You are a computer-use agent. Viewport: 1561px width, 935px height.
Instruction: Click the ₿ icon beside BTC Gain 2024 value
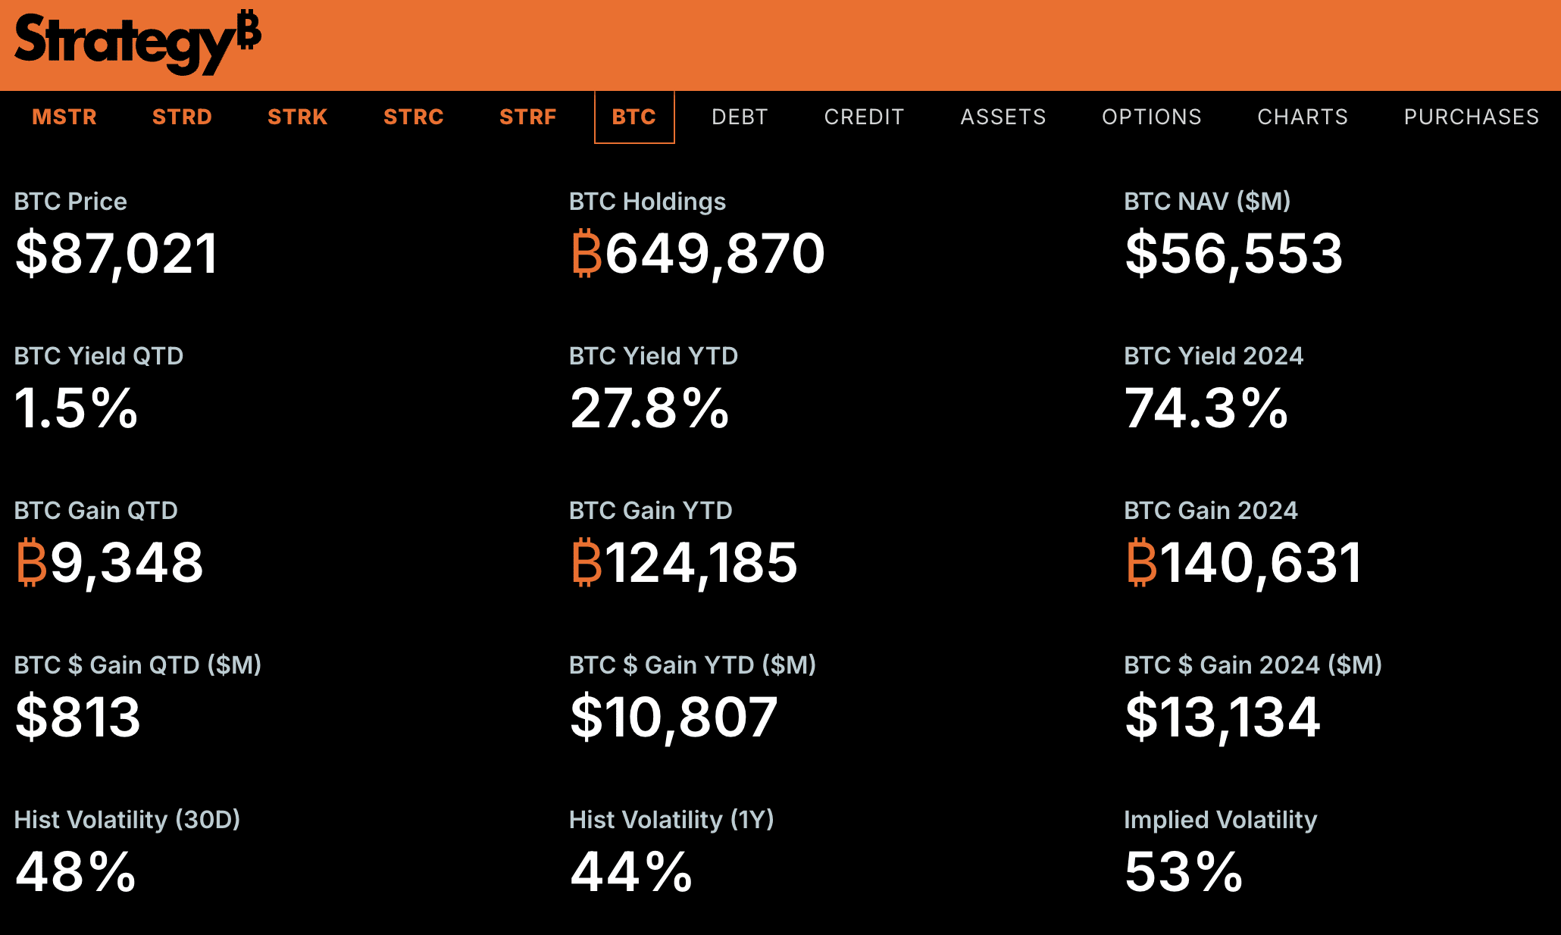pyautogui.click(x=1140, y=562)
